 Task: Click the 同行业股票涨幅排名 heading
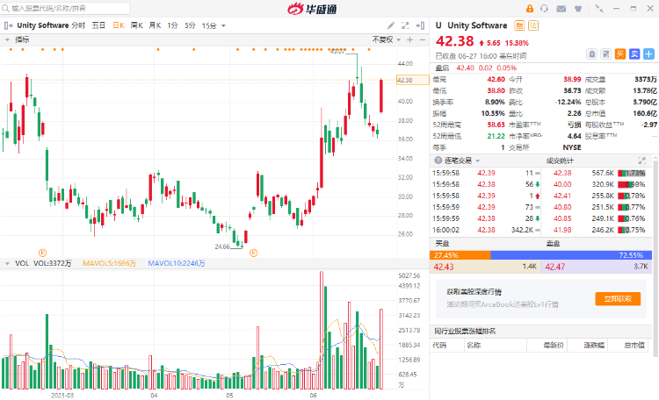(x=465, y=332)
